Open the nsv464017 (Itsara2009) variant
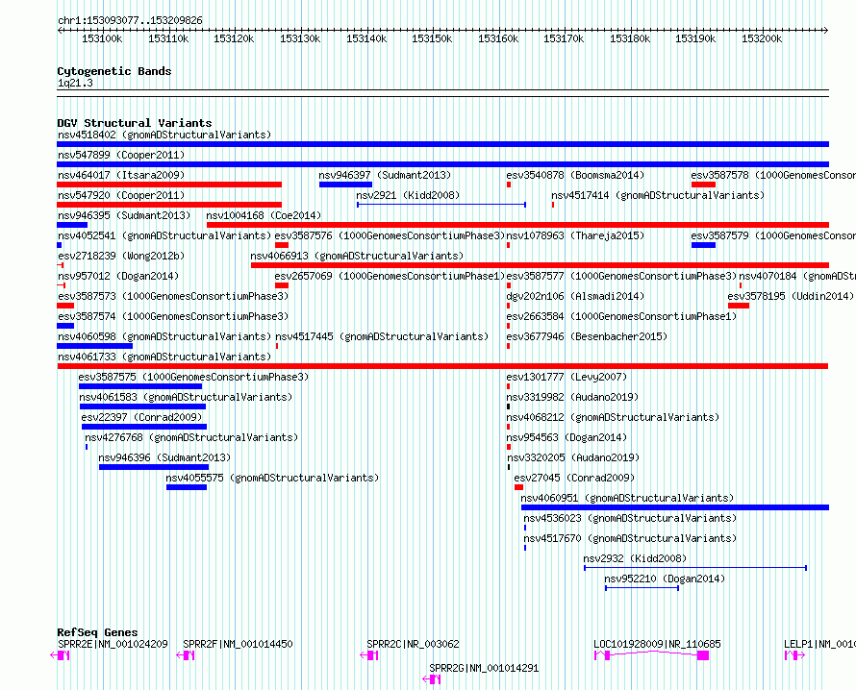Screen dimensions: 856x690 [121, 175]
